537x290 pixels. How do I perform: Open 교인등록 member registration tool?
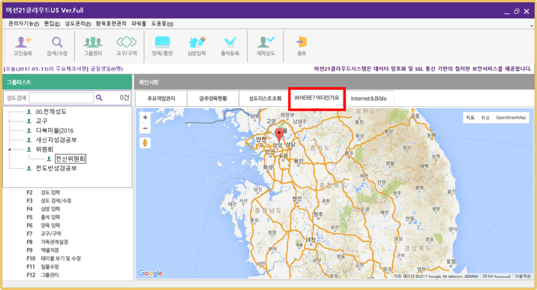23,46
